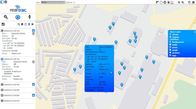Click the footprints tool in top toolbar

tap(165, 2)
